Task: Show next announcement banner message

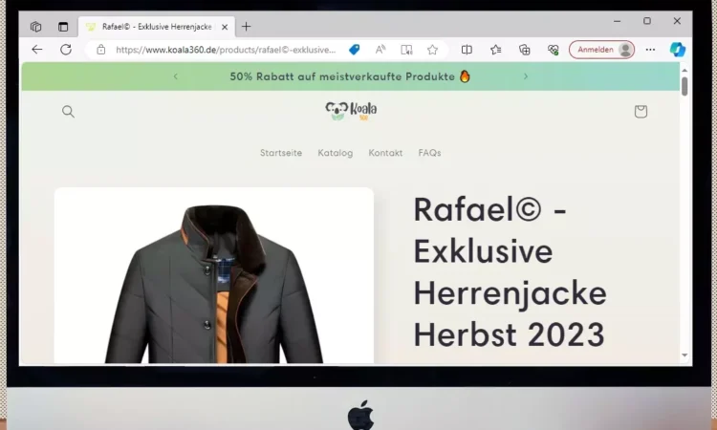Action: click(526, 76)
